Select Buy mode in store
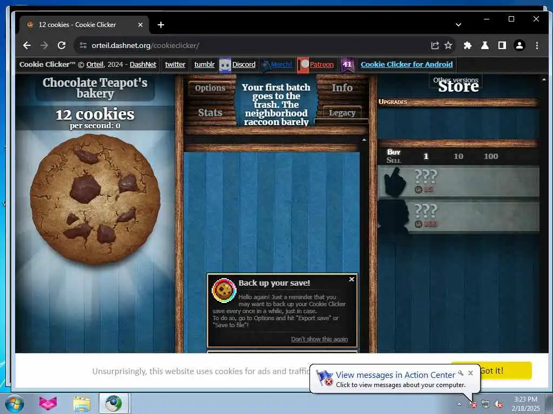This screenshot has width=553, height=414. tap(394, 152)
